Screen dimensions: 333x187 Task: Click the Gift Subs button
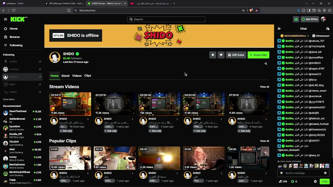[236, 55]
